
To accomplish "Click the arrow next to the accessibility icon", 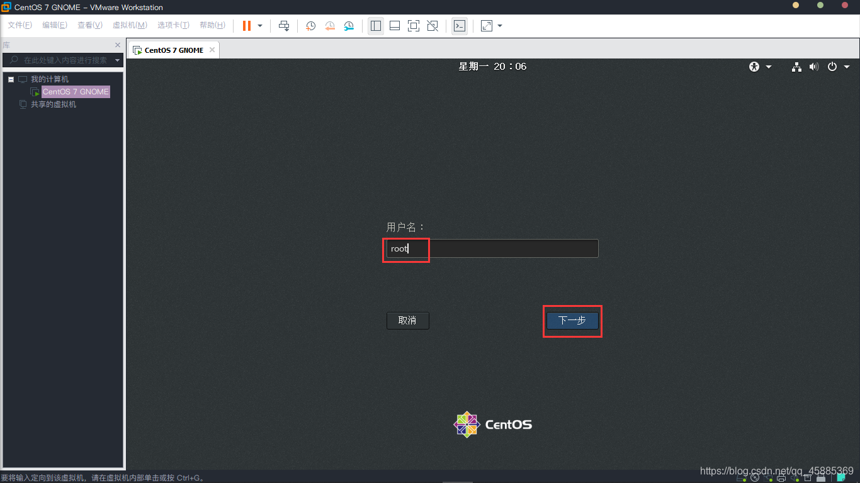I will [x=769, y=67].
